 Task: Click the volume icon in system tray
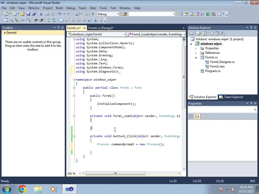click(233, 189)
